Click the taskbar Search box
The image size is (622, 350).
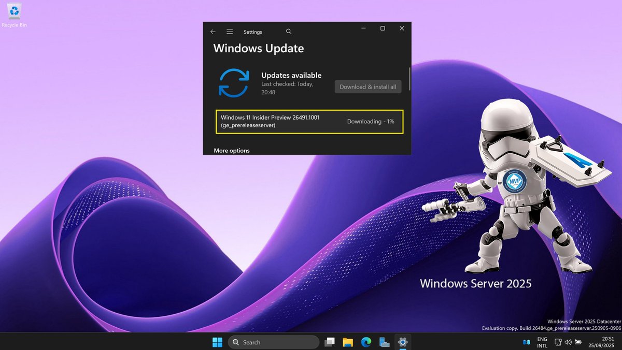coord(274,342)
